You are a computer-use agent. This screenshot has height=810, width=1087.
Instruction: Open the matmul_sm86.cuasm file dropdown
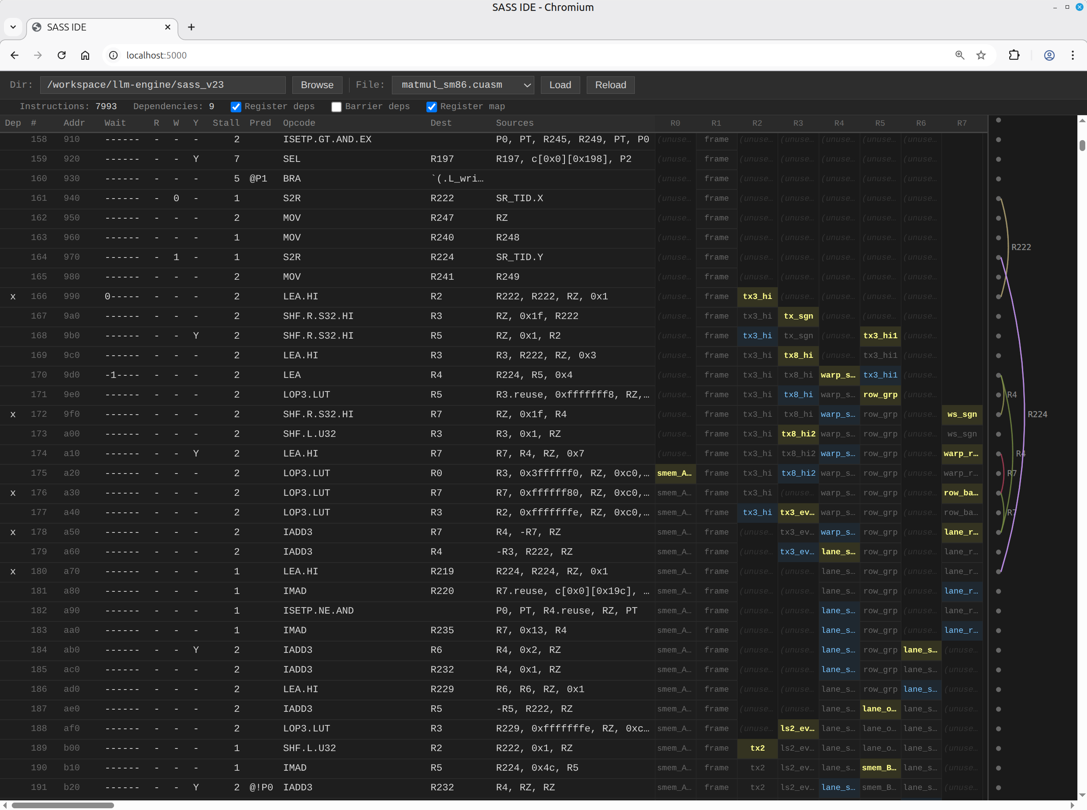tap(463, 85)
